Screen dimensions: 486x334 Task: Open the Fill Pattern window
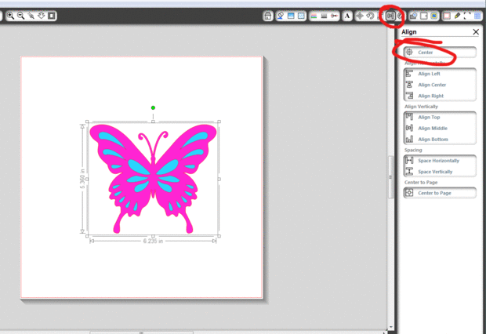(301, 16)
